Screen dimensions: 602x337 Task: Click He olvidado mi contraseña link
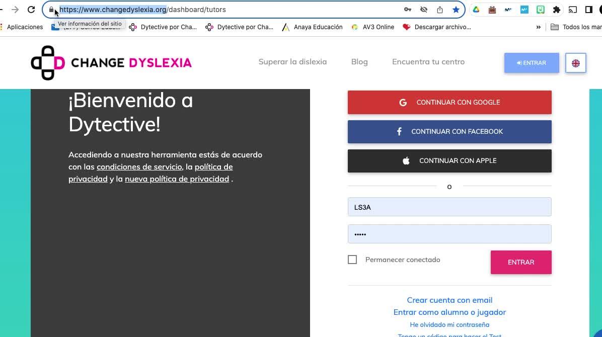449,325
